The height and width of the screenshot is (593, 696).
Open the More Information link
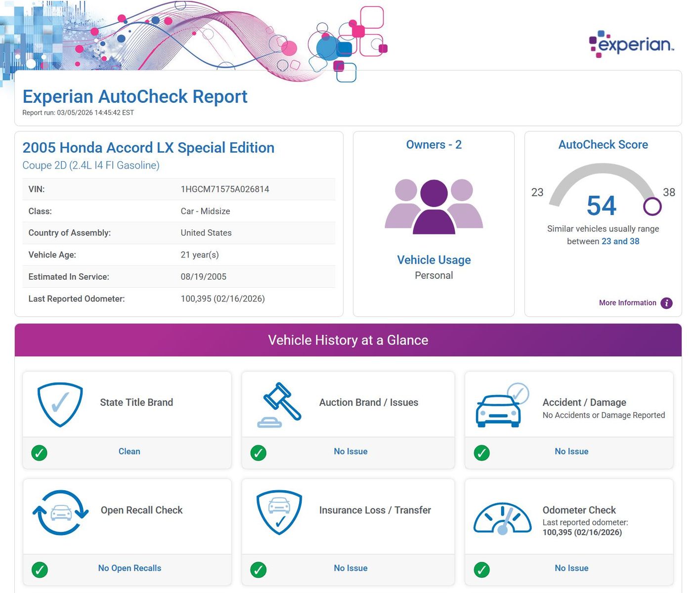tap(627, 303)
